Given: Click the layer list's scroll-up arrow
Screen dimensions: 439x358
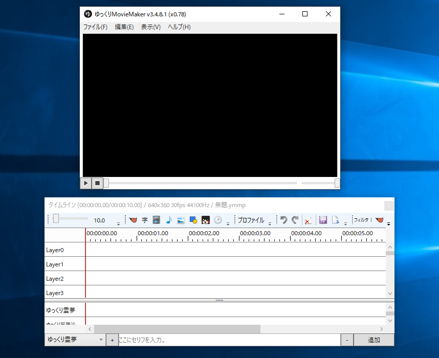Looking at the screenshot, I should pyautogui.click(x=390, y=247).
